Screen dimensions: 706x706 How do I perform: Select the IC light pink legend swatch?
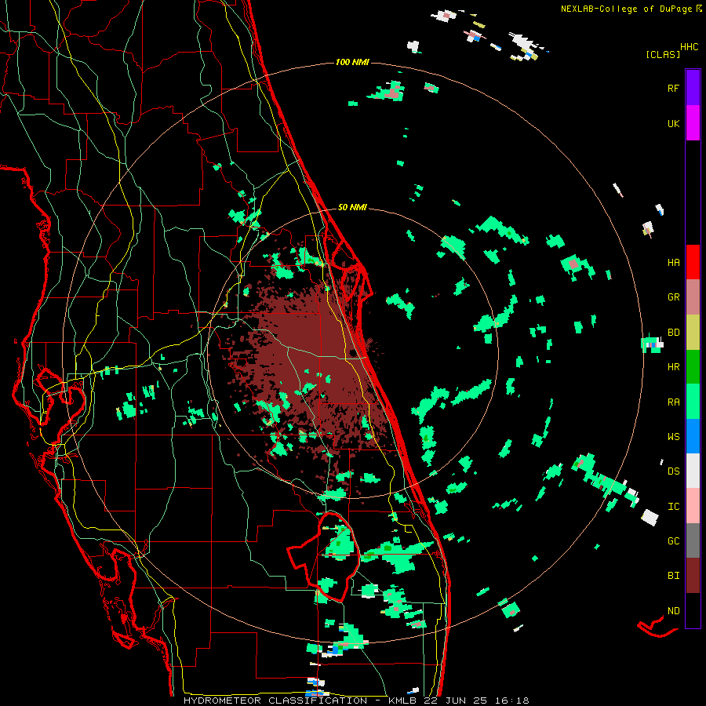[x=693, y=506]
